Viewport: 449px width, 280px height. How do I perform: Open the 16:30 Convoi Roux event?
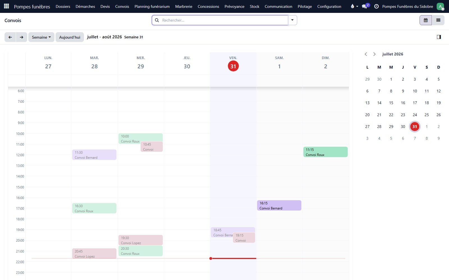click(94, 208)
